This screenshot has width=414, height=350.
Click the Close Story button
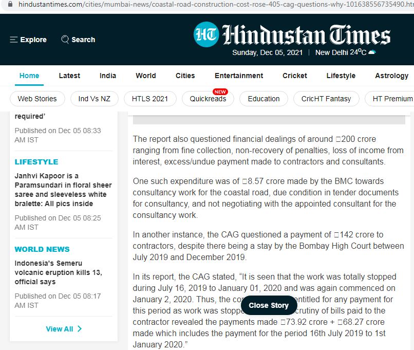click(269, 305)
